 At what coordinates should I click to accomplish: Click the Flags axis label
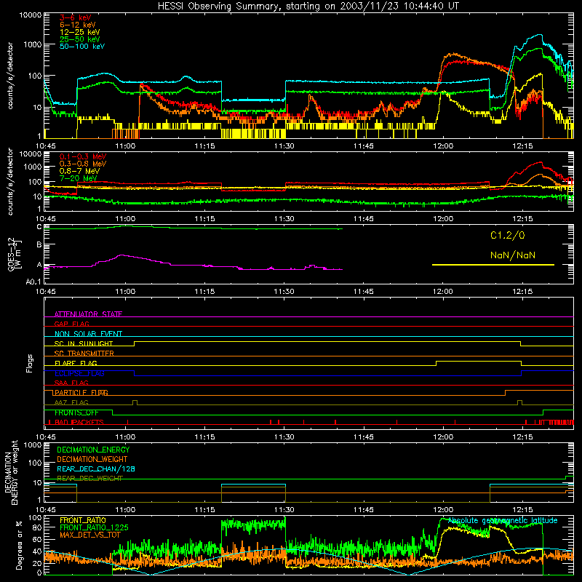[x=30, y=363]
